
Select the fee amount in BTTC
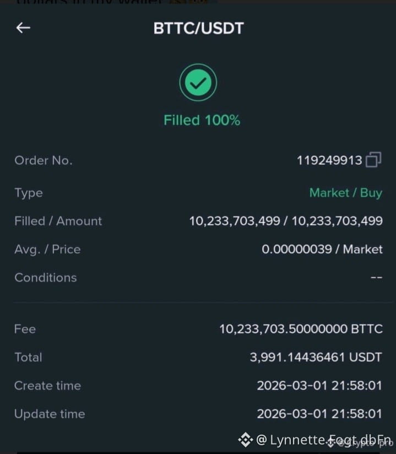(301, 329)
